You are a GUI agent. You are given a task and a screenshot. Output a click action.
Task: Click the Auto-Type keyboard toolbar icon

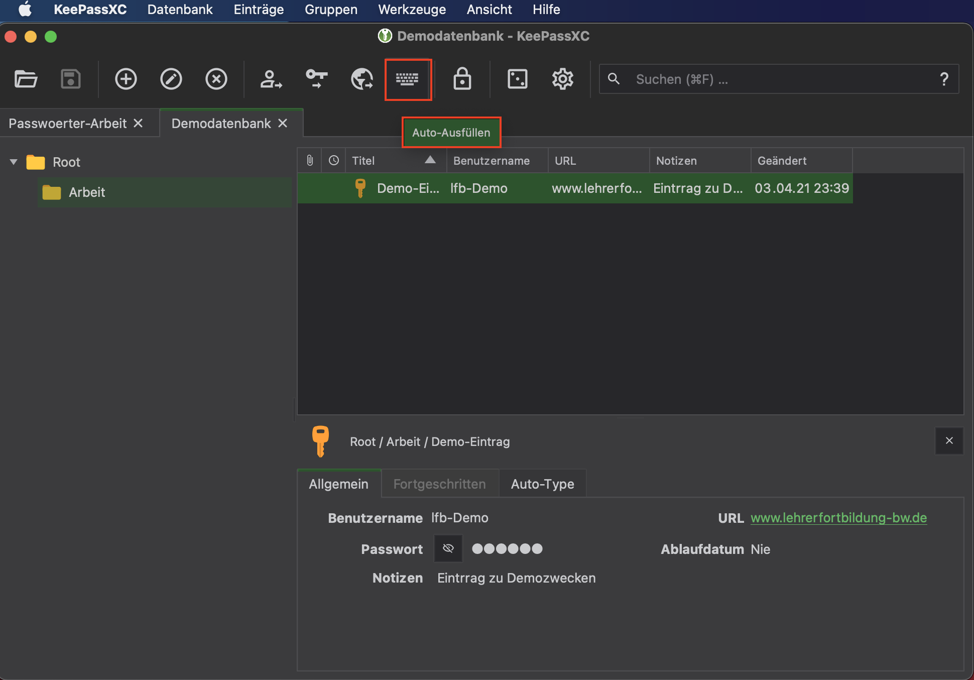click(x=407, y=79)
